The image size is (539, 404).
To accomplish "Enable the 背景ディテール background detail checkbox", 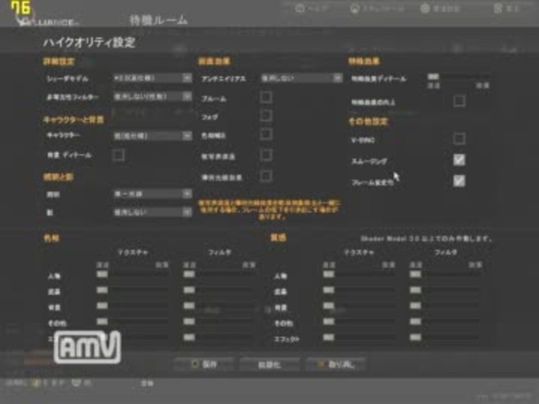I will point(118,155).
